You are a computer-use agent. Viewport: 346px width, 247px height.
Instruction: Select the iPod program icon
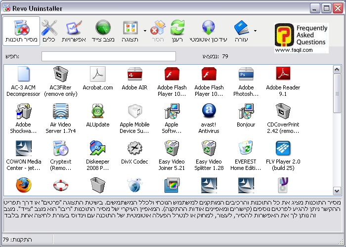point(283,185)
